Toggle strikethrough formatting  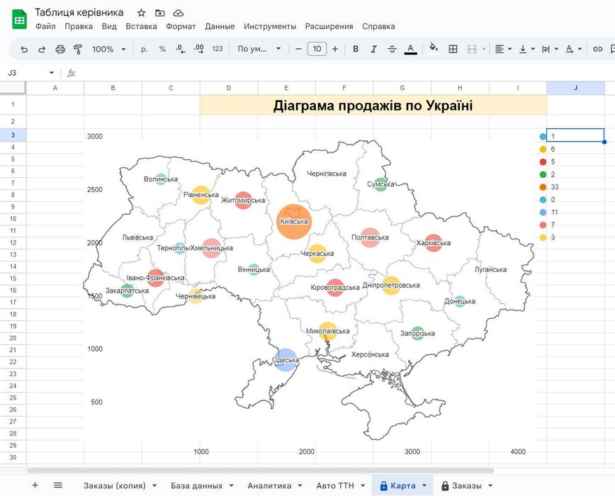[392, 49]
